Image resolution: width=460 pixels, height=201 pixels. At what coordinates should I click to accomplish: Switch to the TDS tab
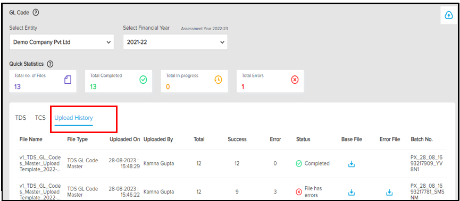click(x=21, y=118)
